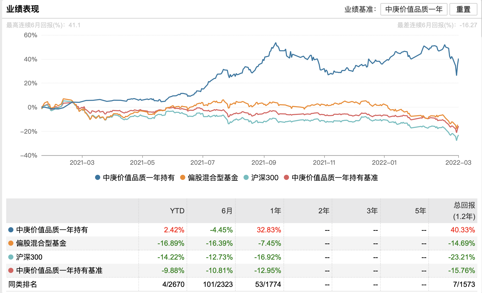Click red dot beside 中庚价值品质一年持有基准 table row

11,270
